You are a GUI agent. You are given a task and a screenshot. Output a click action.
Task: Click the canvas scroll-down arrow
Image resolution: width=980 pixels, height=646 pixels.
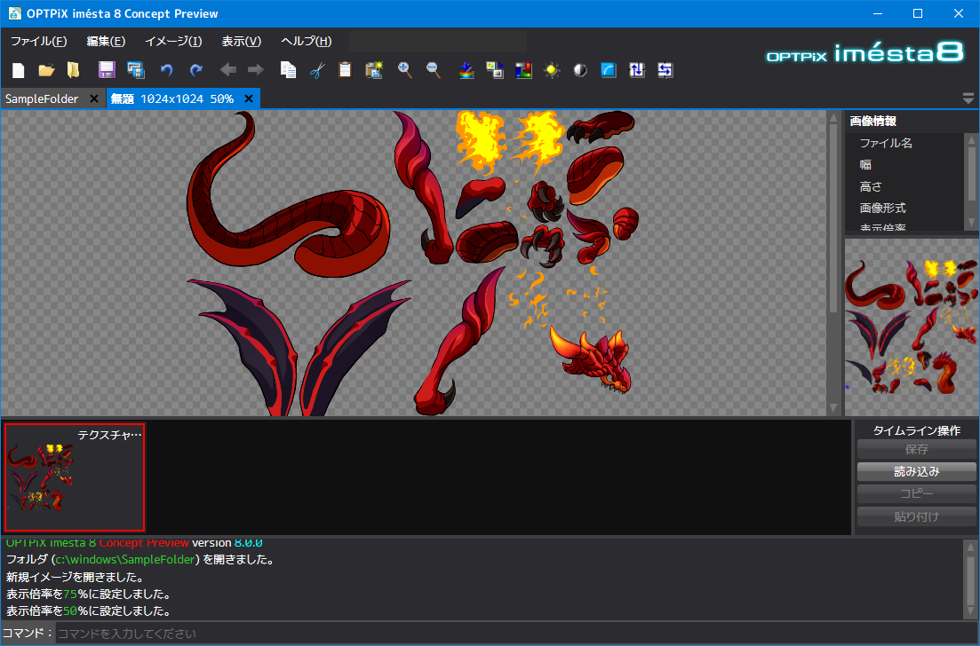pyautogui.click(x=833, y=407)
